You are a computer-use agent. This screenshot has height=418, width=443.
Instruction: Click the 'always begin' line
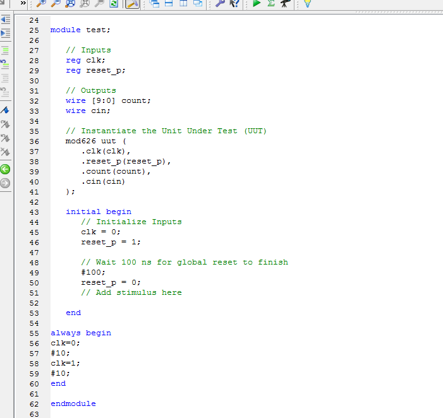81,333
